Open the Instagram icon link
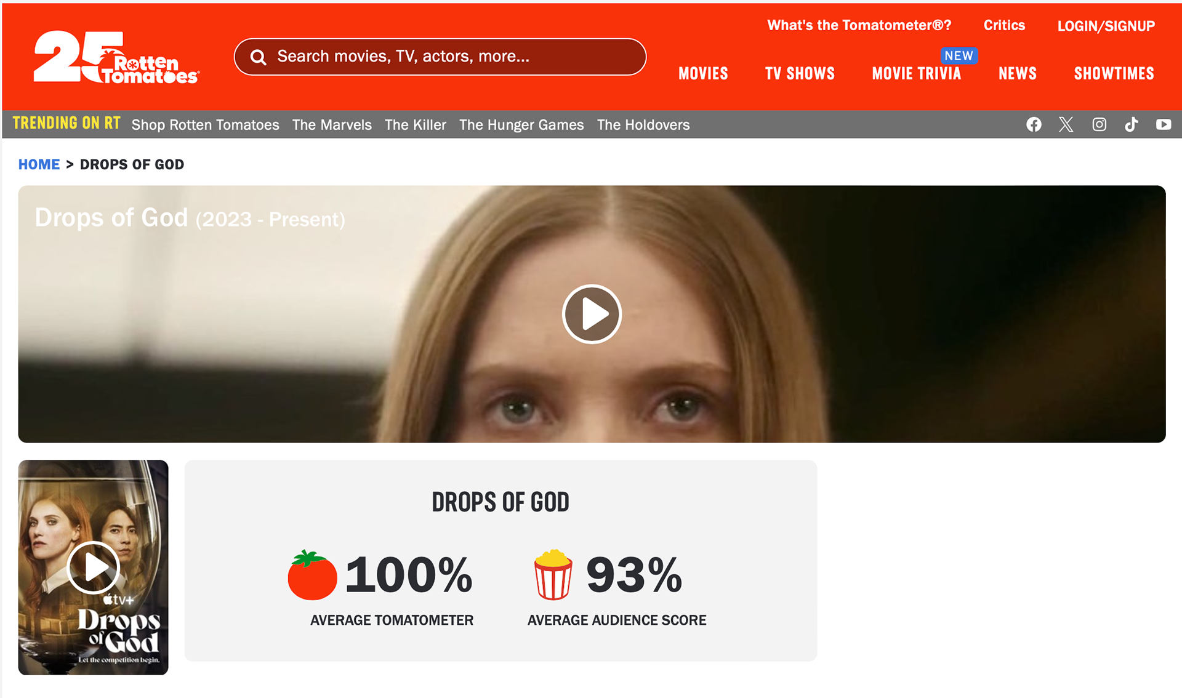 pos(1099,124)
